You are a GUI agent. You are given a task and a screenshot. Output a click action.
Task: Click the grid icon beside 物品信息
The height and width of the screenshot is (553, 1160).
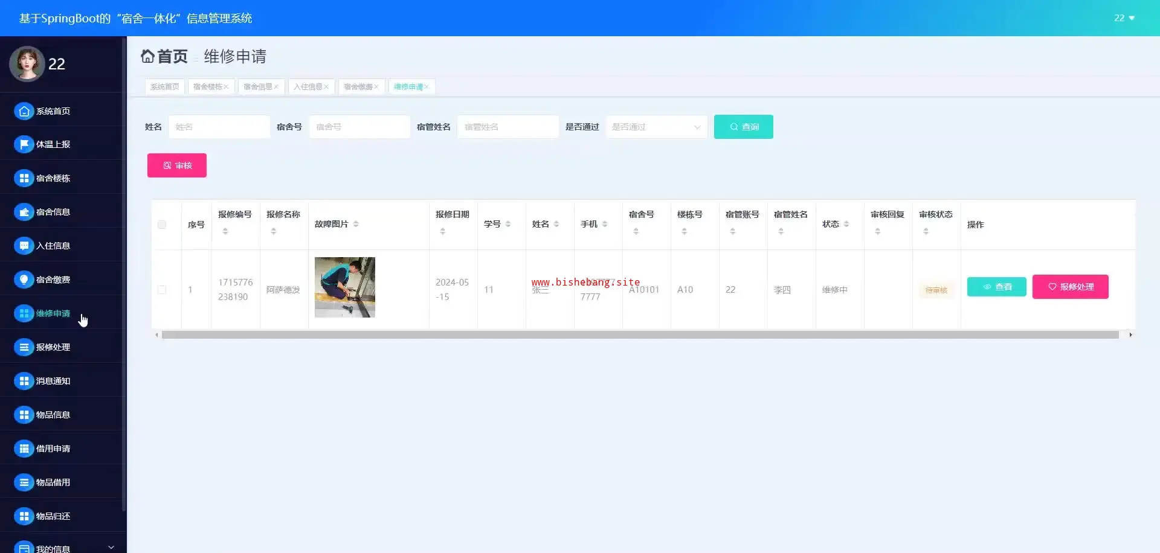pos(24,415)
